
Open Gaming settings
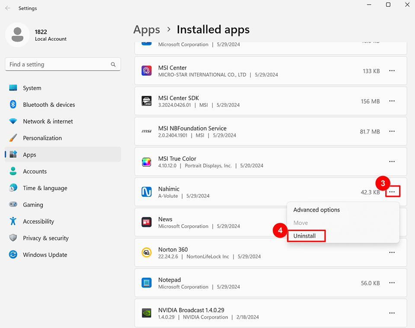(x=63, y=205)
